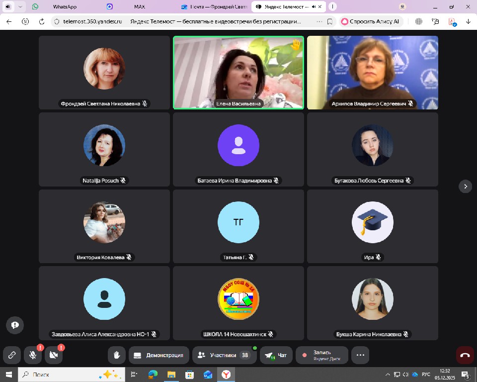Show next page of participants with arrow

click(465, 186)
